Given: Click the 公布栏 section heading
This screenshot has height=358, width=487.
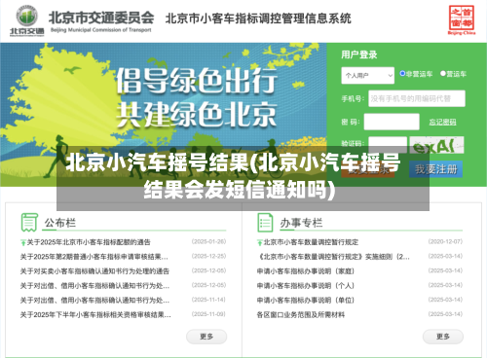Looking at the screenshot, I should coord(60,223).
